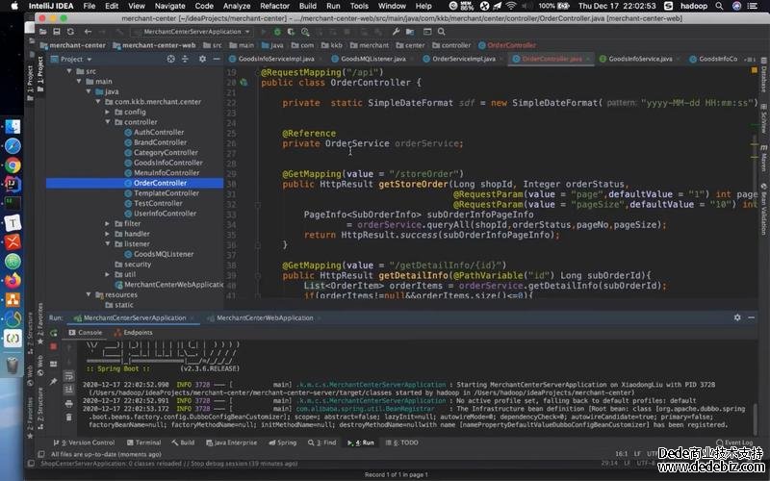Click the Open folder toolbar icon
This screenshot has width=770, height=481.
tap(42, 32)
